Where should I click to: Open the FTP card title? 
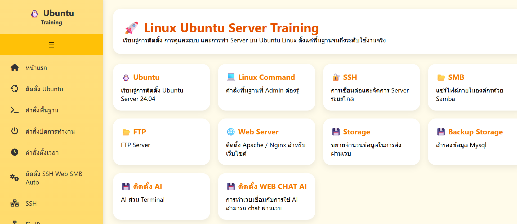(140, 132)
